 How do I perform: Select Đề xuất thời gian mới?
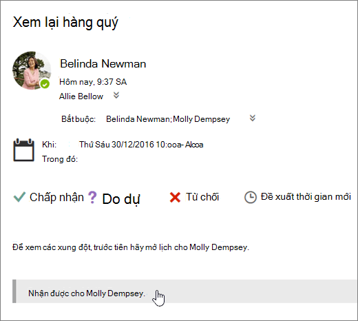coord(306,197)
